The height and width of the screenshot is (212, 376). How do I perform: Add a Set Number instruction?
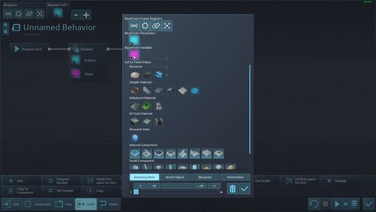pyautogui.click(x=61, y=191)
